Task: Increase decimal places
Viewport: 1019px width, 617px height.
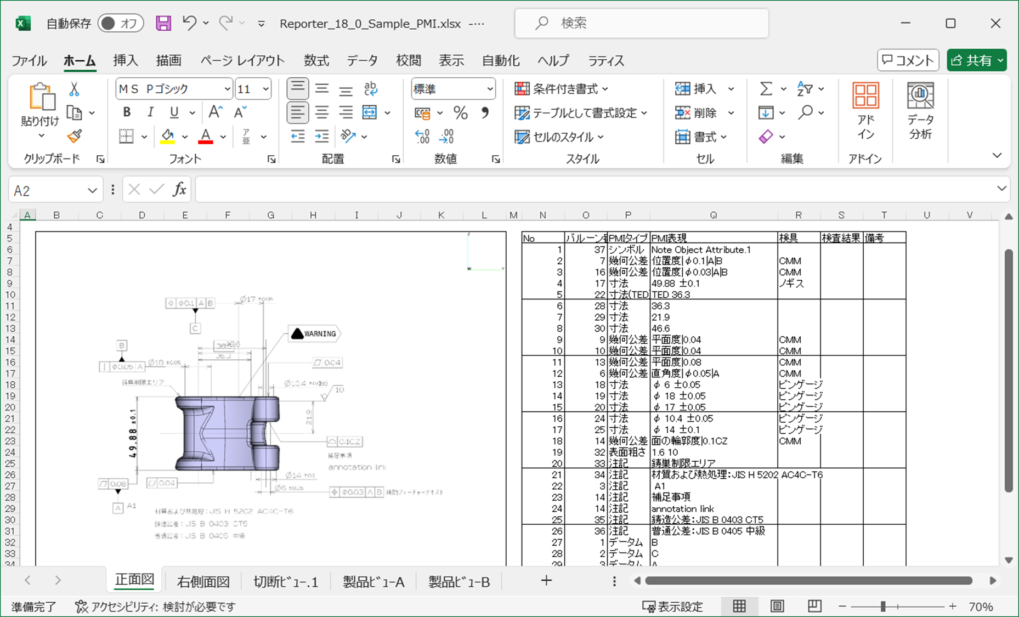Action: pyautogui.click(x=422, y=136)
